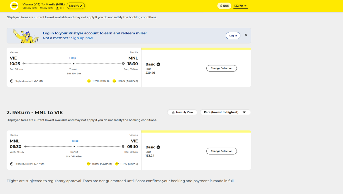Click the 1 stop link on return flight

tap(75, 141)
